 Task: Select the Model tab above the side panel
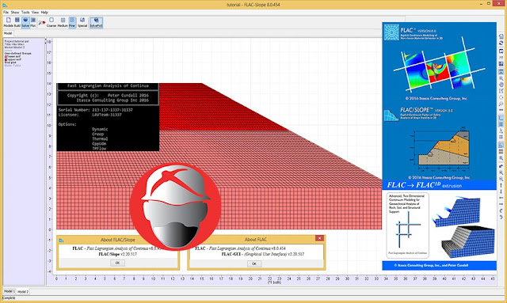click(8, 33)
